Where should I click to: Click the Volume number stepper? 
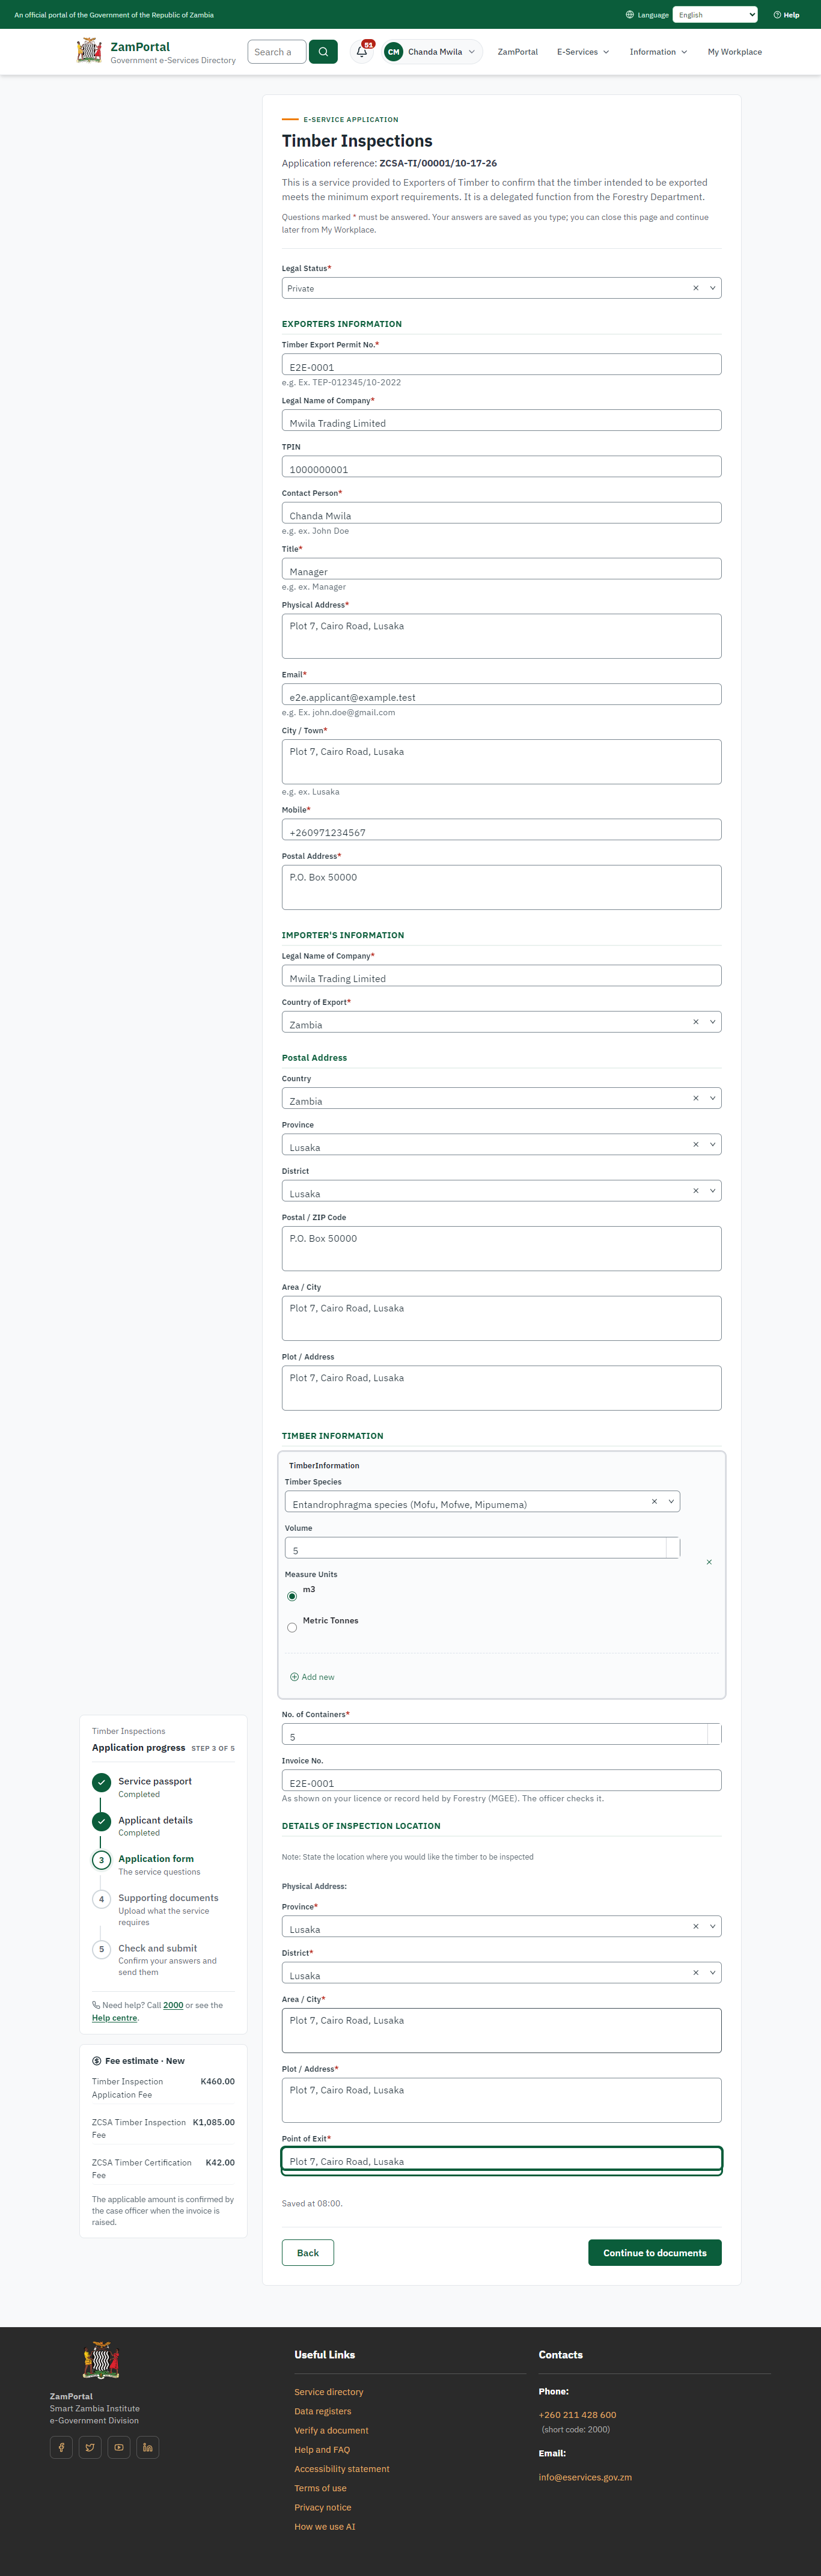click(x=673, y=1548)
